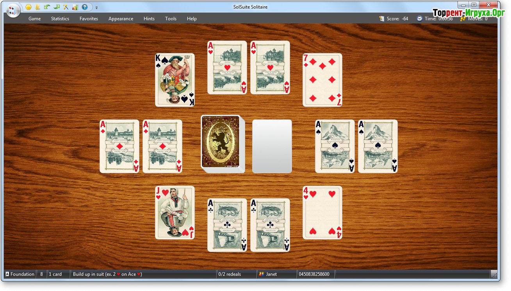Click the stock deck with lion card back
511x291 pixels.
tap(221, 143)
